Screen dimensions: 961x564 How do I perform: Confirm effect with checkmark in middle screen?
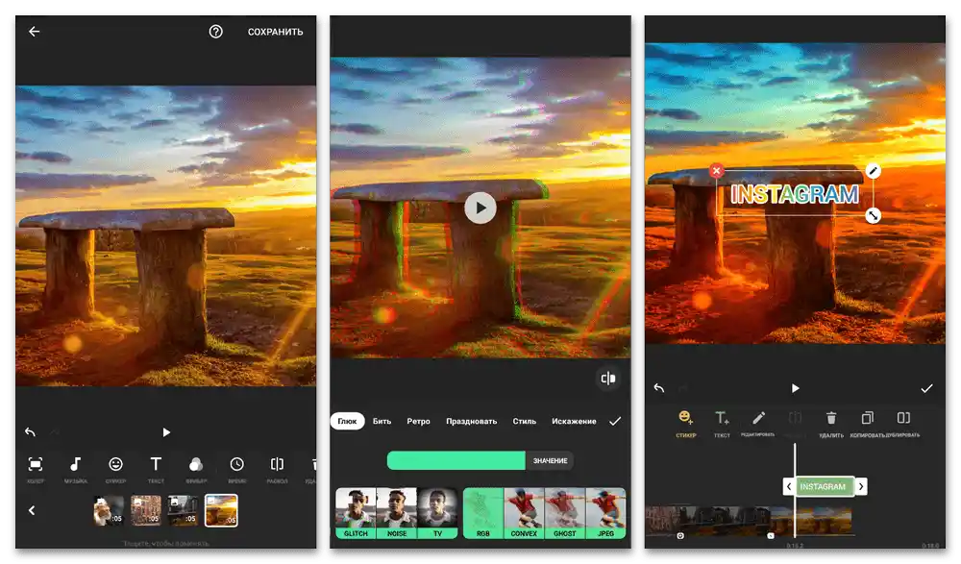tap(615, 421)
